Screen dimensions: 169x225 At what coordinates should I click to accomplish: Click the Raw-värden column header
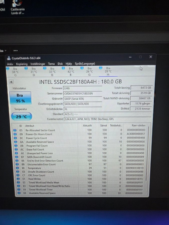138,125
